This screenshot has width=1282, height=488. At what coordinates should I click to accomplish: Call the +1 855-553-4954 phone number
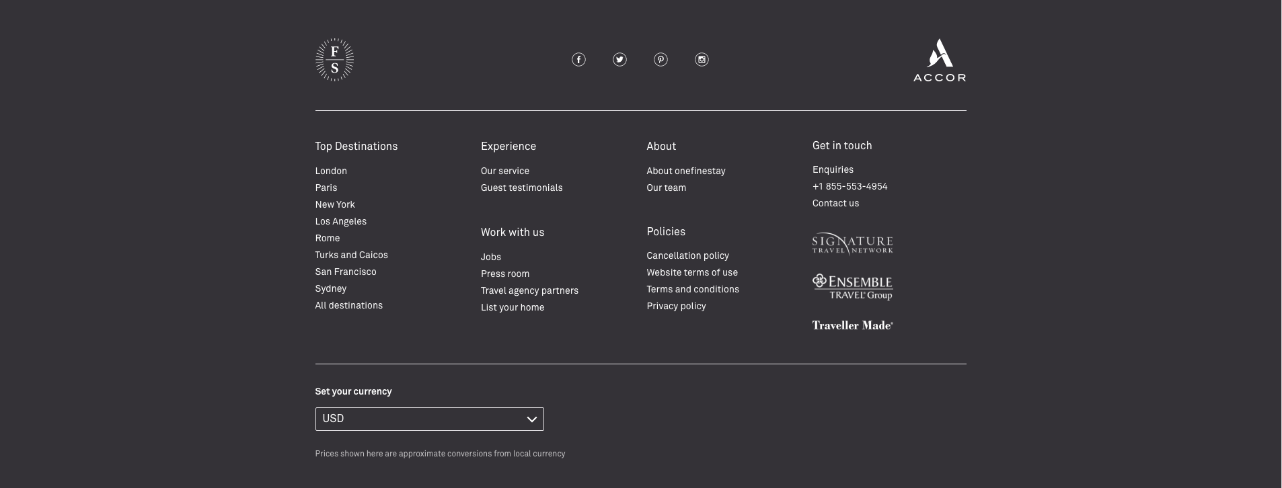pyautogui.click(x=850, y=187)
